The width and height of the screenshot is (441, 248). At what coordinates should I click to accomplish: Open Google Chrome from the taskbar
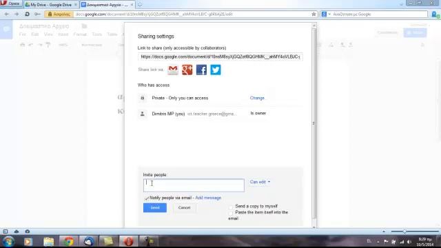[68, 242]
